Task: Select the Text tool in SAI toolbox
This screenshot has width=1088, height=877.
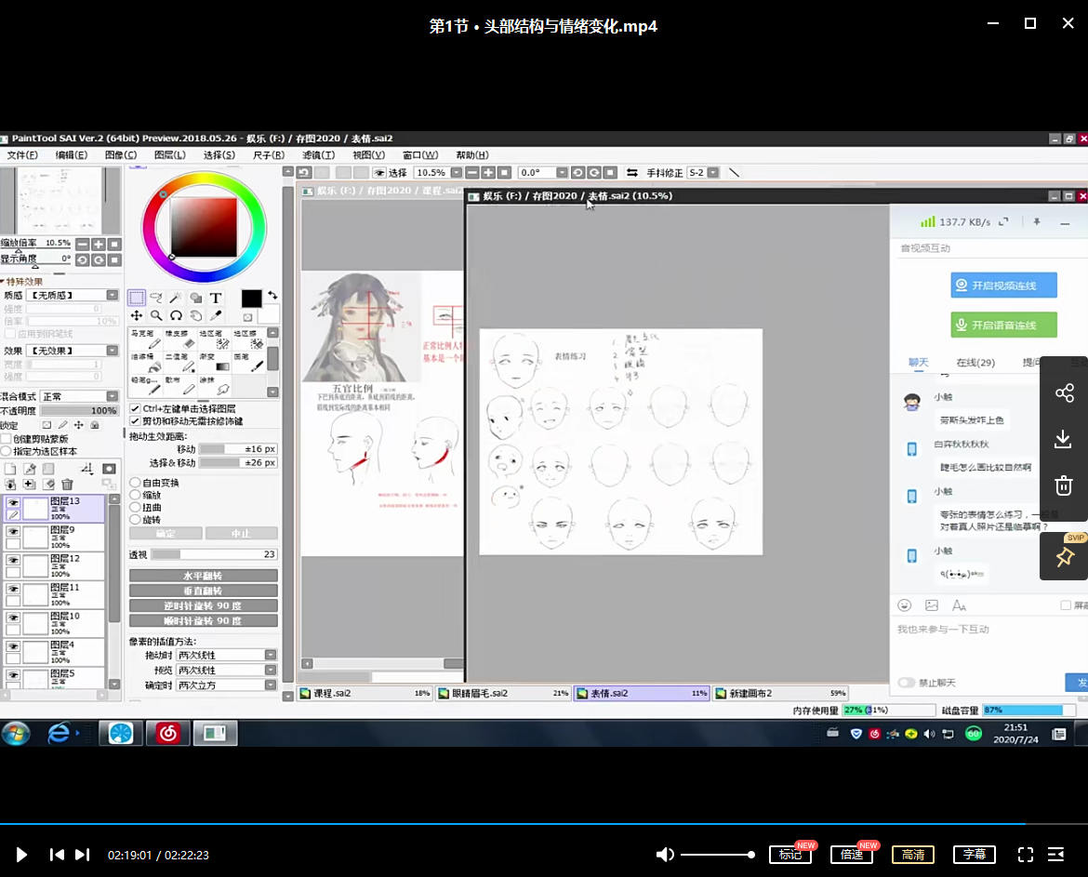Action: tap(216, 298)
